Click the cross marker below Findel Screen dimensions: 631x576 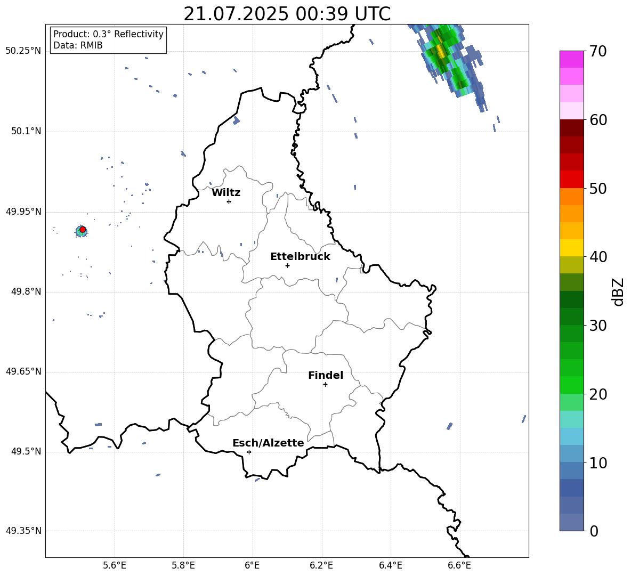click(x=325, y=385)
